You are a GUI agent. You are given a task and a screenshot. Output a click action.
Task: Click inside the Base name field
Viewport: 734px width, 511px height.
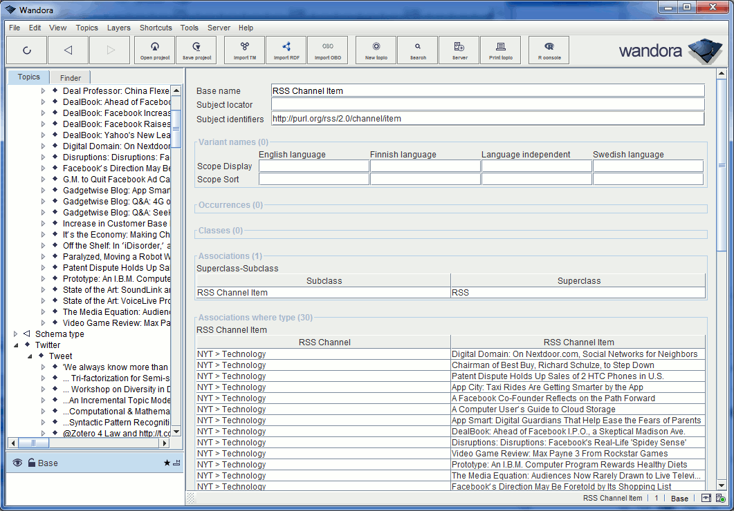484,90
